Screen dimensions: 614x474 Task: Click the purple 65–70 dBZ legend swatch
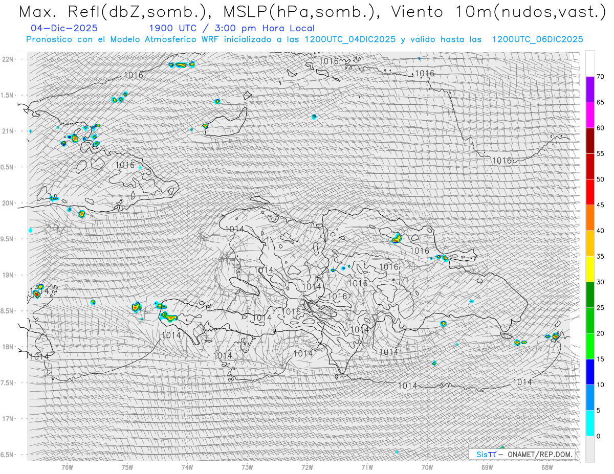coord(590,89)
